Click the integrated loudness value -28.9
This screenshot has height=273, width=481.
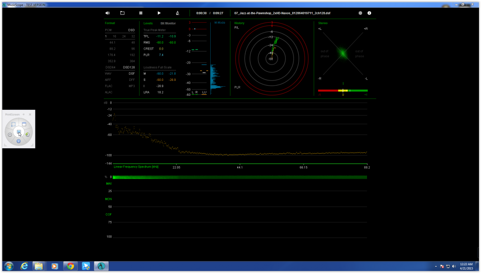pos(160,86)
